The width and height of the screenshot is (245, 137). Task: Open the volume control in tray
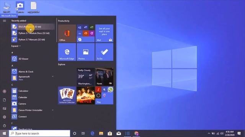(x=222, y=134)
